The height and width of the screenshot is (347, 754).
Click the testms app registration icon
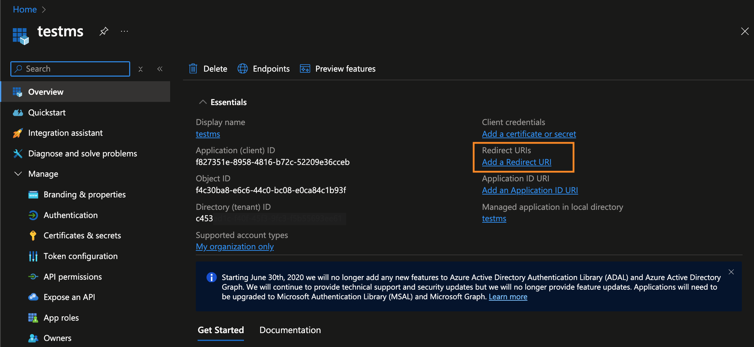click(x=21, y=36)
